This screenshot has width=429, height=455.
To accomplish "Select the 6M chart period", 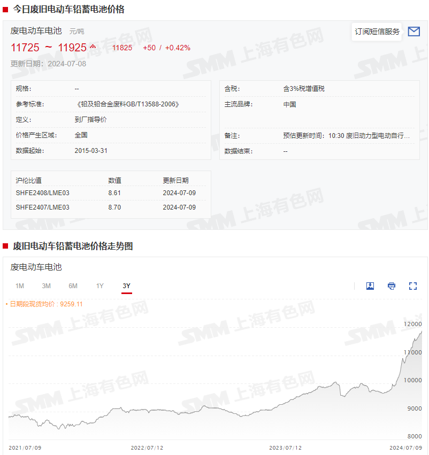I will pos(73,286).
